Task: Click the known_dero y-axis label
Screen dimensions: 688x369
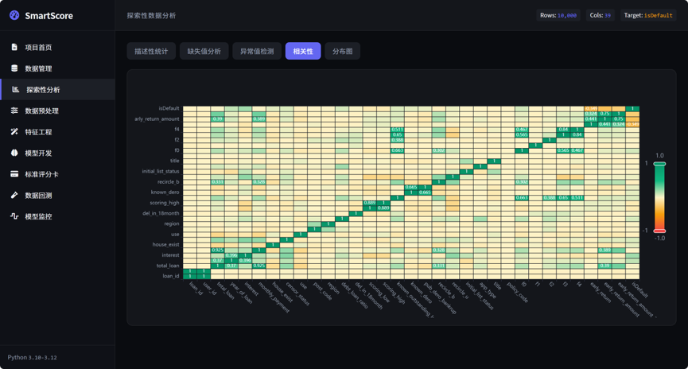Action: click(x=165, y=192)
